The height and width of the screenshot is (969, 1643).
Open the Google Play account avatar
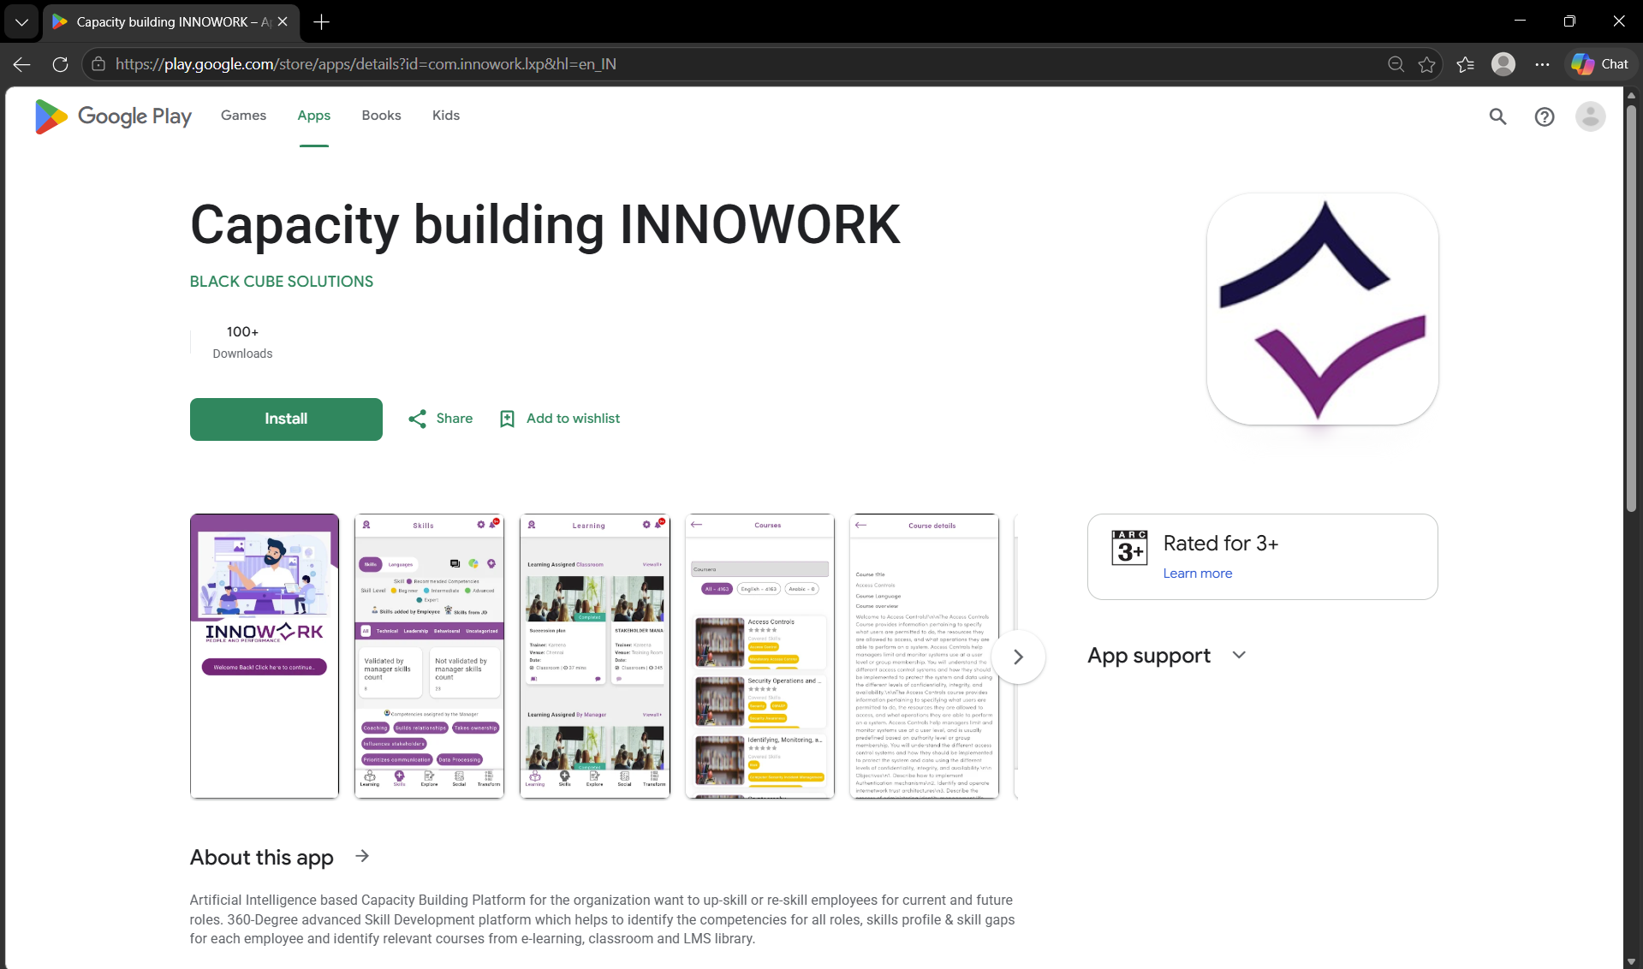pos(1590,116)
